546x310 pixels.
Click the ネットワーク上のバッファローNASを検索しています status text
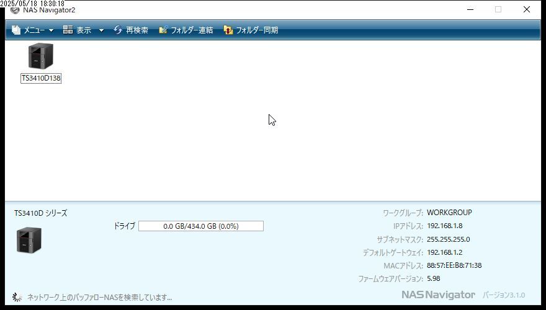pos(100,298)
